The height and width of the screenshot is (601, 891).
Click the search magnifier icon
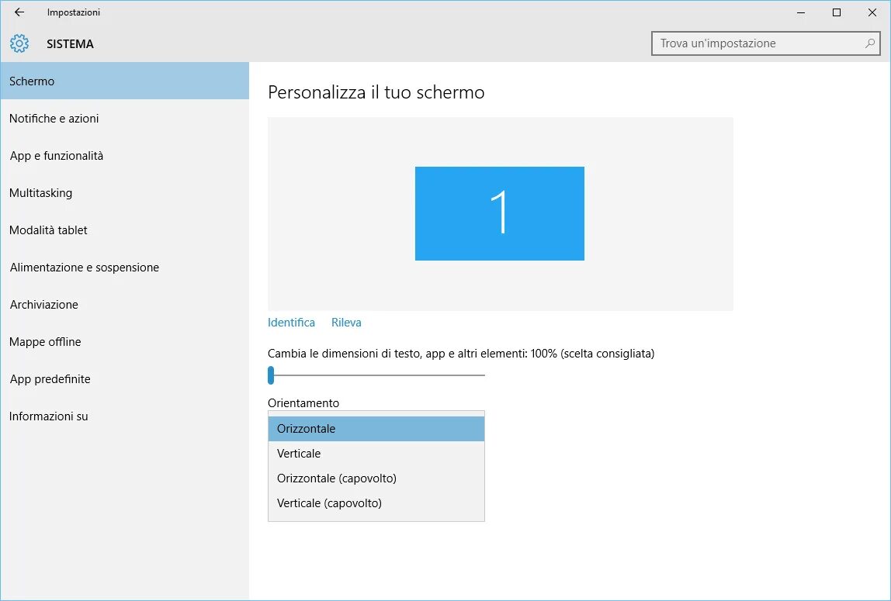point(869,43)
